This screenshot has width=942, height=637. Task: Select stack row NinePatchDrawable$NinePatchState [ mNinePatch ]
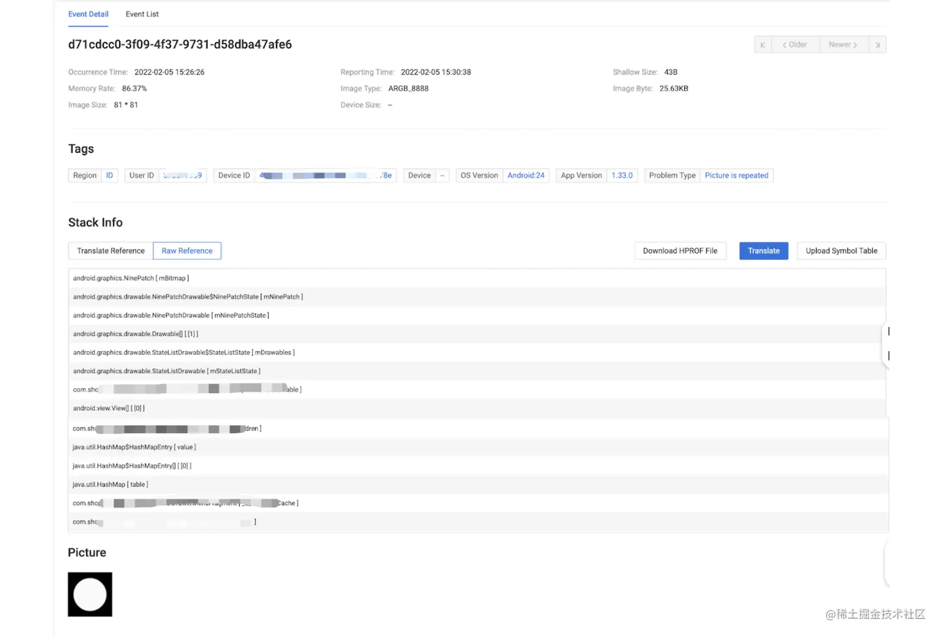(x=477, y=297)
